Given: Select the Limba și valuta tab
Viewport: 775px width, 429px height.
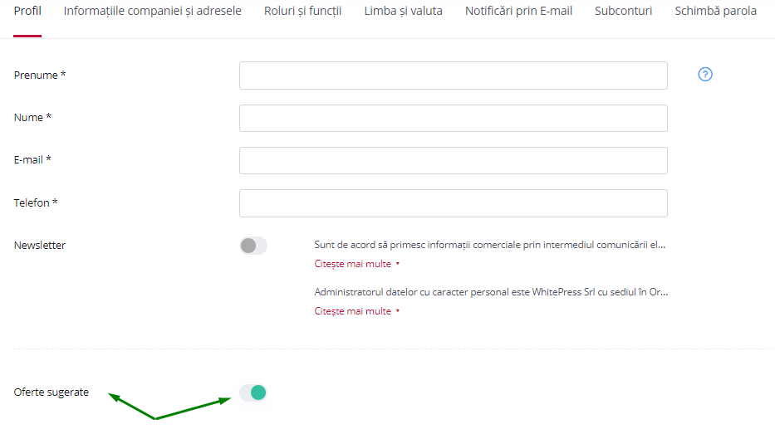Looking at the screenshot, I should click(404, 11).
